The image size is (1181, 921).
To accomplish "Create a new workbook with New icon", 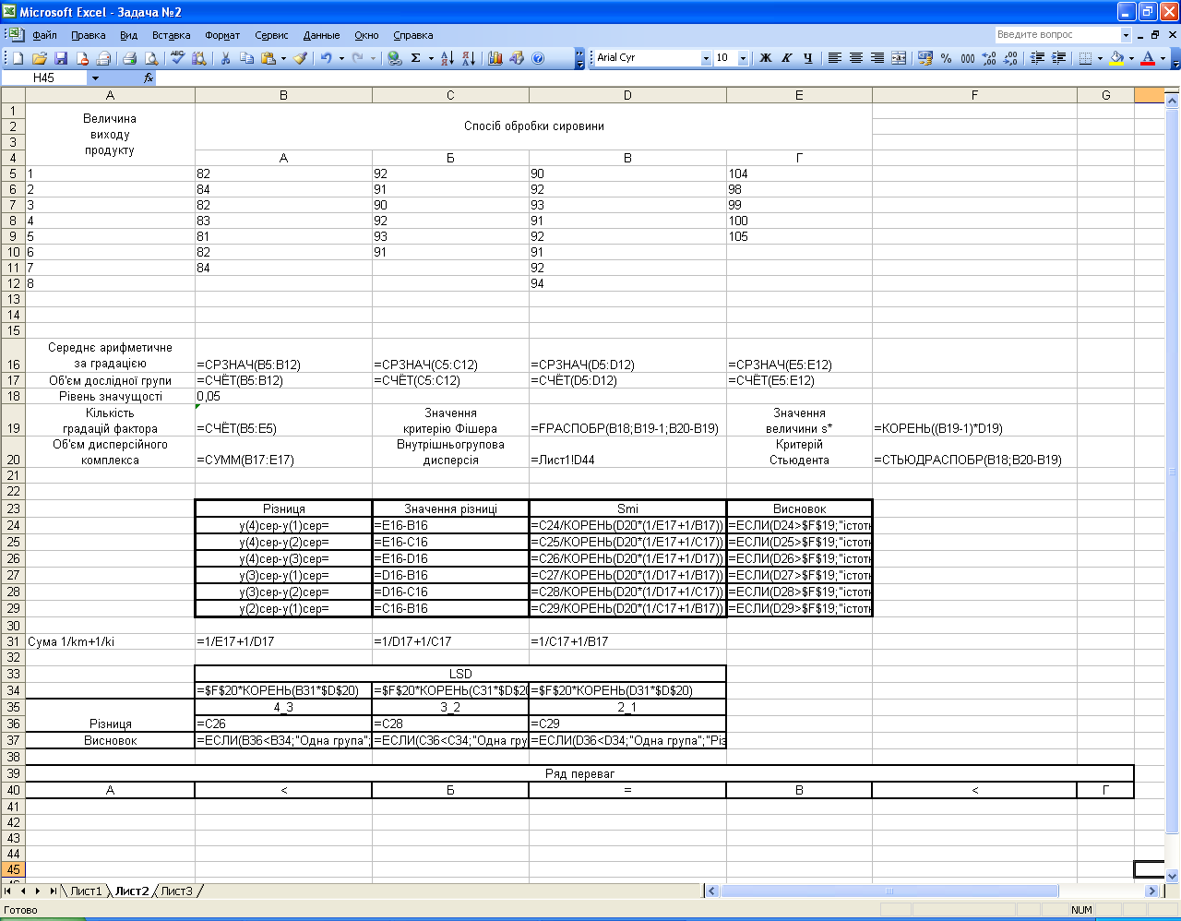I will (18, 58).
